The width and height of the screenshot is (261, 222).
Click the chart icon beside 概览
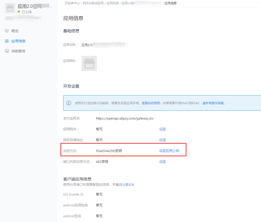click(7, 31)
